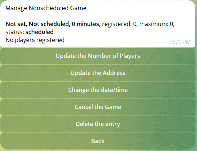Screen dimensions: 197x151
Task: Click the word 'Address' on the second button
Action: (x=114, y=73)
